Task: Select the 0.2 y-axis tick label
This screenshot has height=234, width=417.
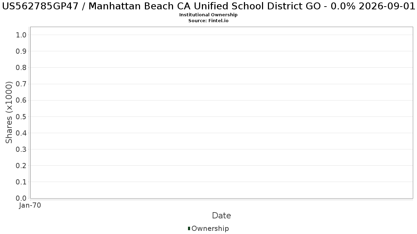Action: 21,166
